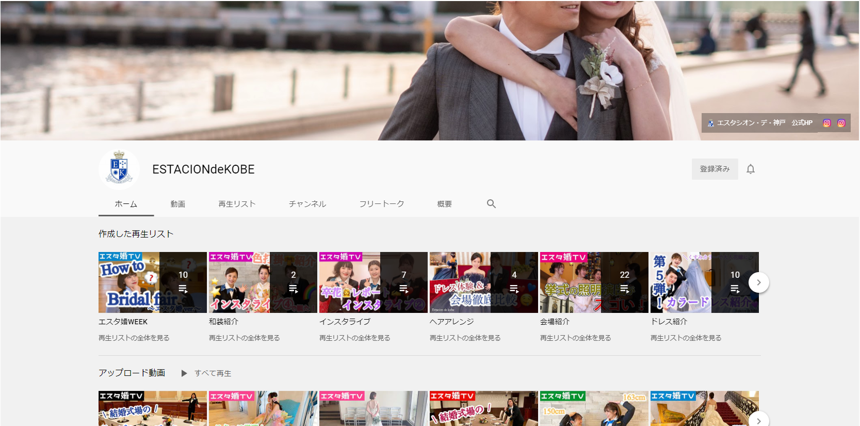Open the ヘアアレンジ playlist title
The image size is (860, 426).
point(452,322)
